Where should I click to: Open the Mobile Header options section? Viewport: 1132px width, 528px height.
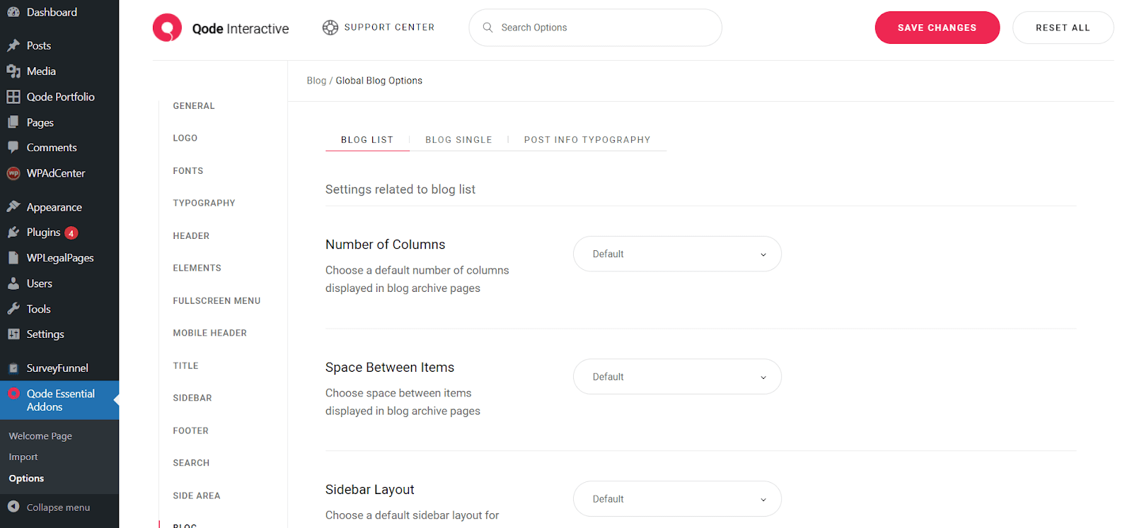(210, 333)
